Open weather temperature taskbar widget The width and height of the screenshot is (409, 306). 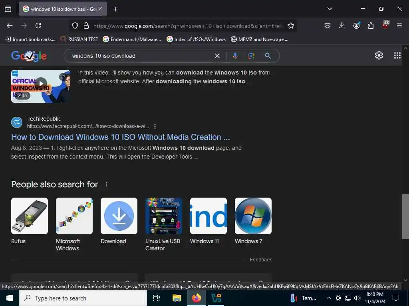click(303, 298)
